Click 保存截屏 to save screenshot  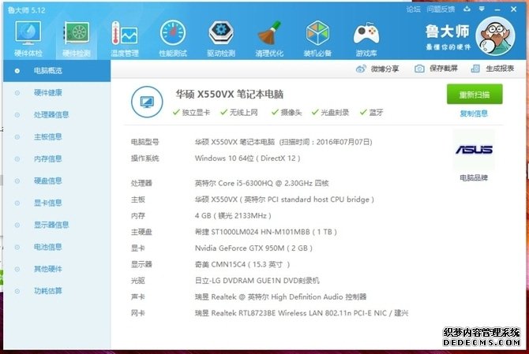click(x=437, y=69)
